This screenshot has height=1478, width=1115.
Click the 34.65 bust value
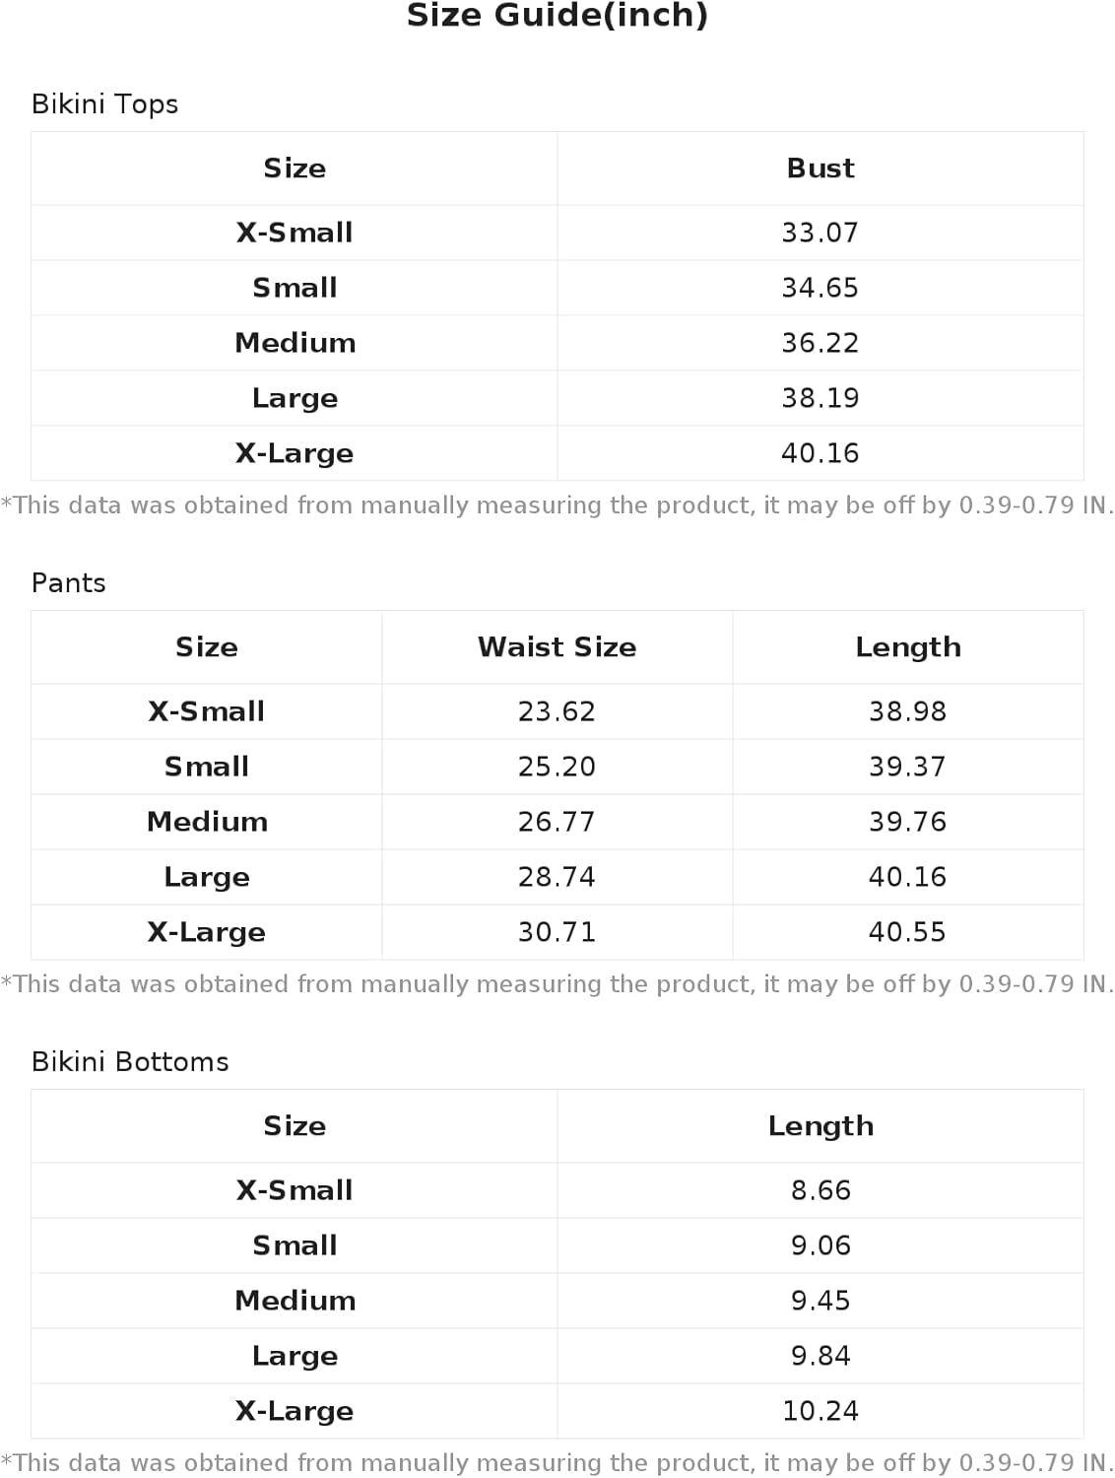click(x=820, y=288)
